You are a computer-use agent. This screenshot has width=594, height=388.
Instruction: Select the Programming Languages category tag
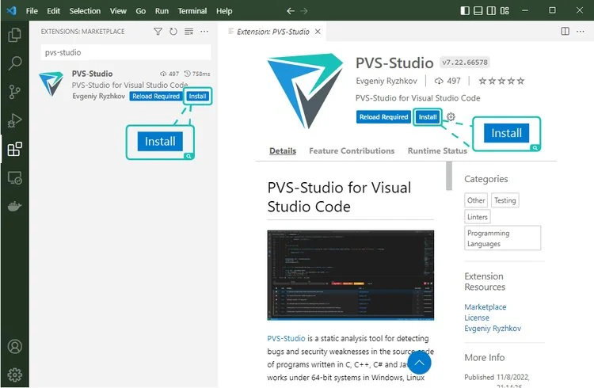502,238
